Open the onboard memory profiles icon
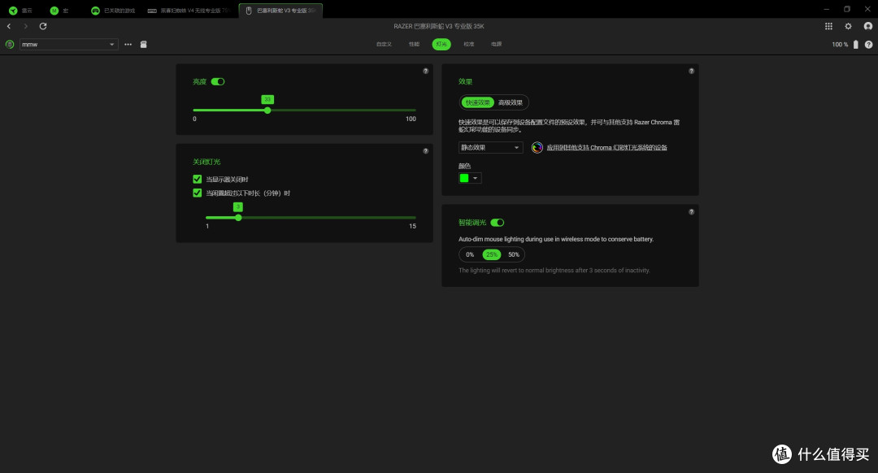 point(143,44)
